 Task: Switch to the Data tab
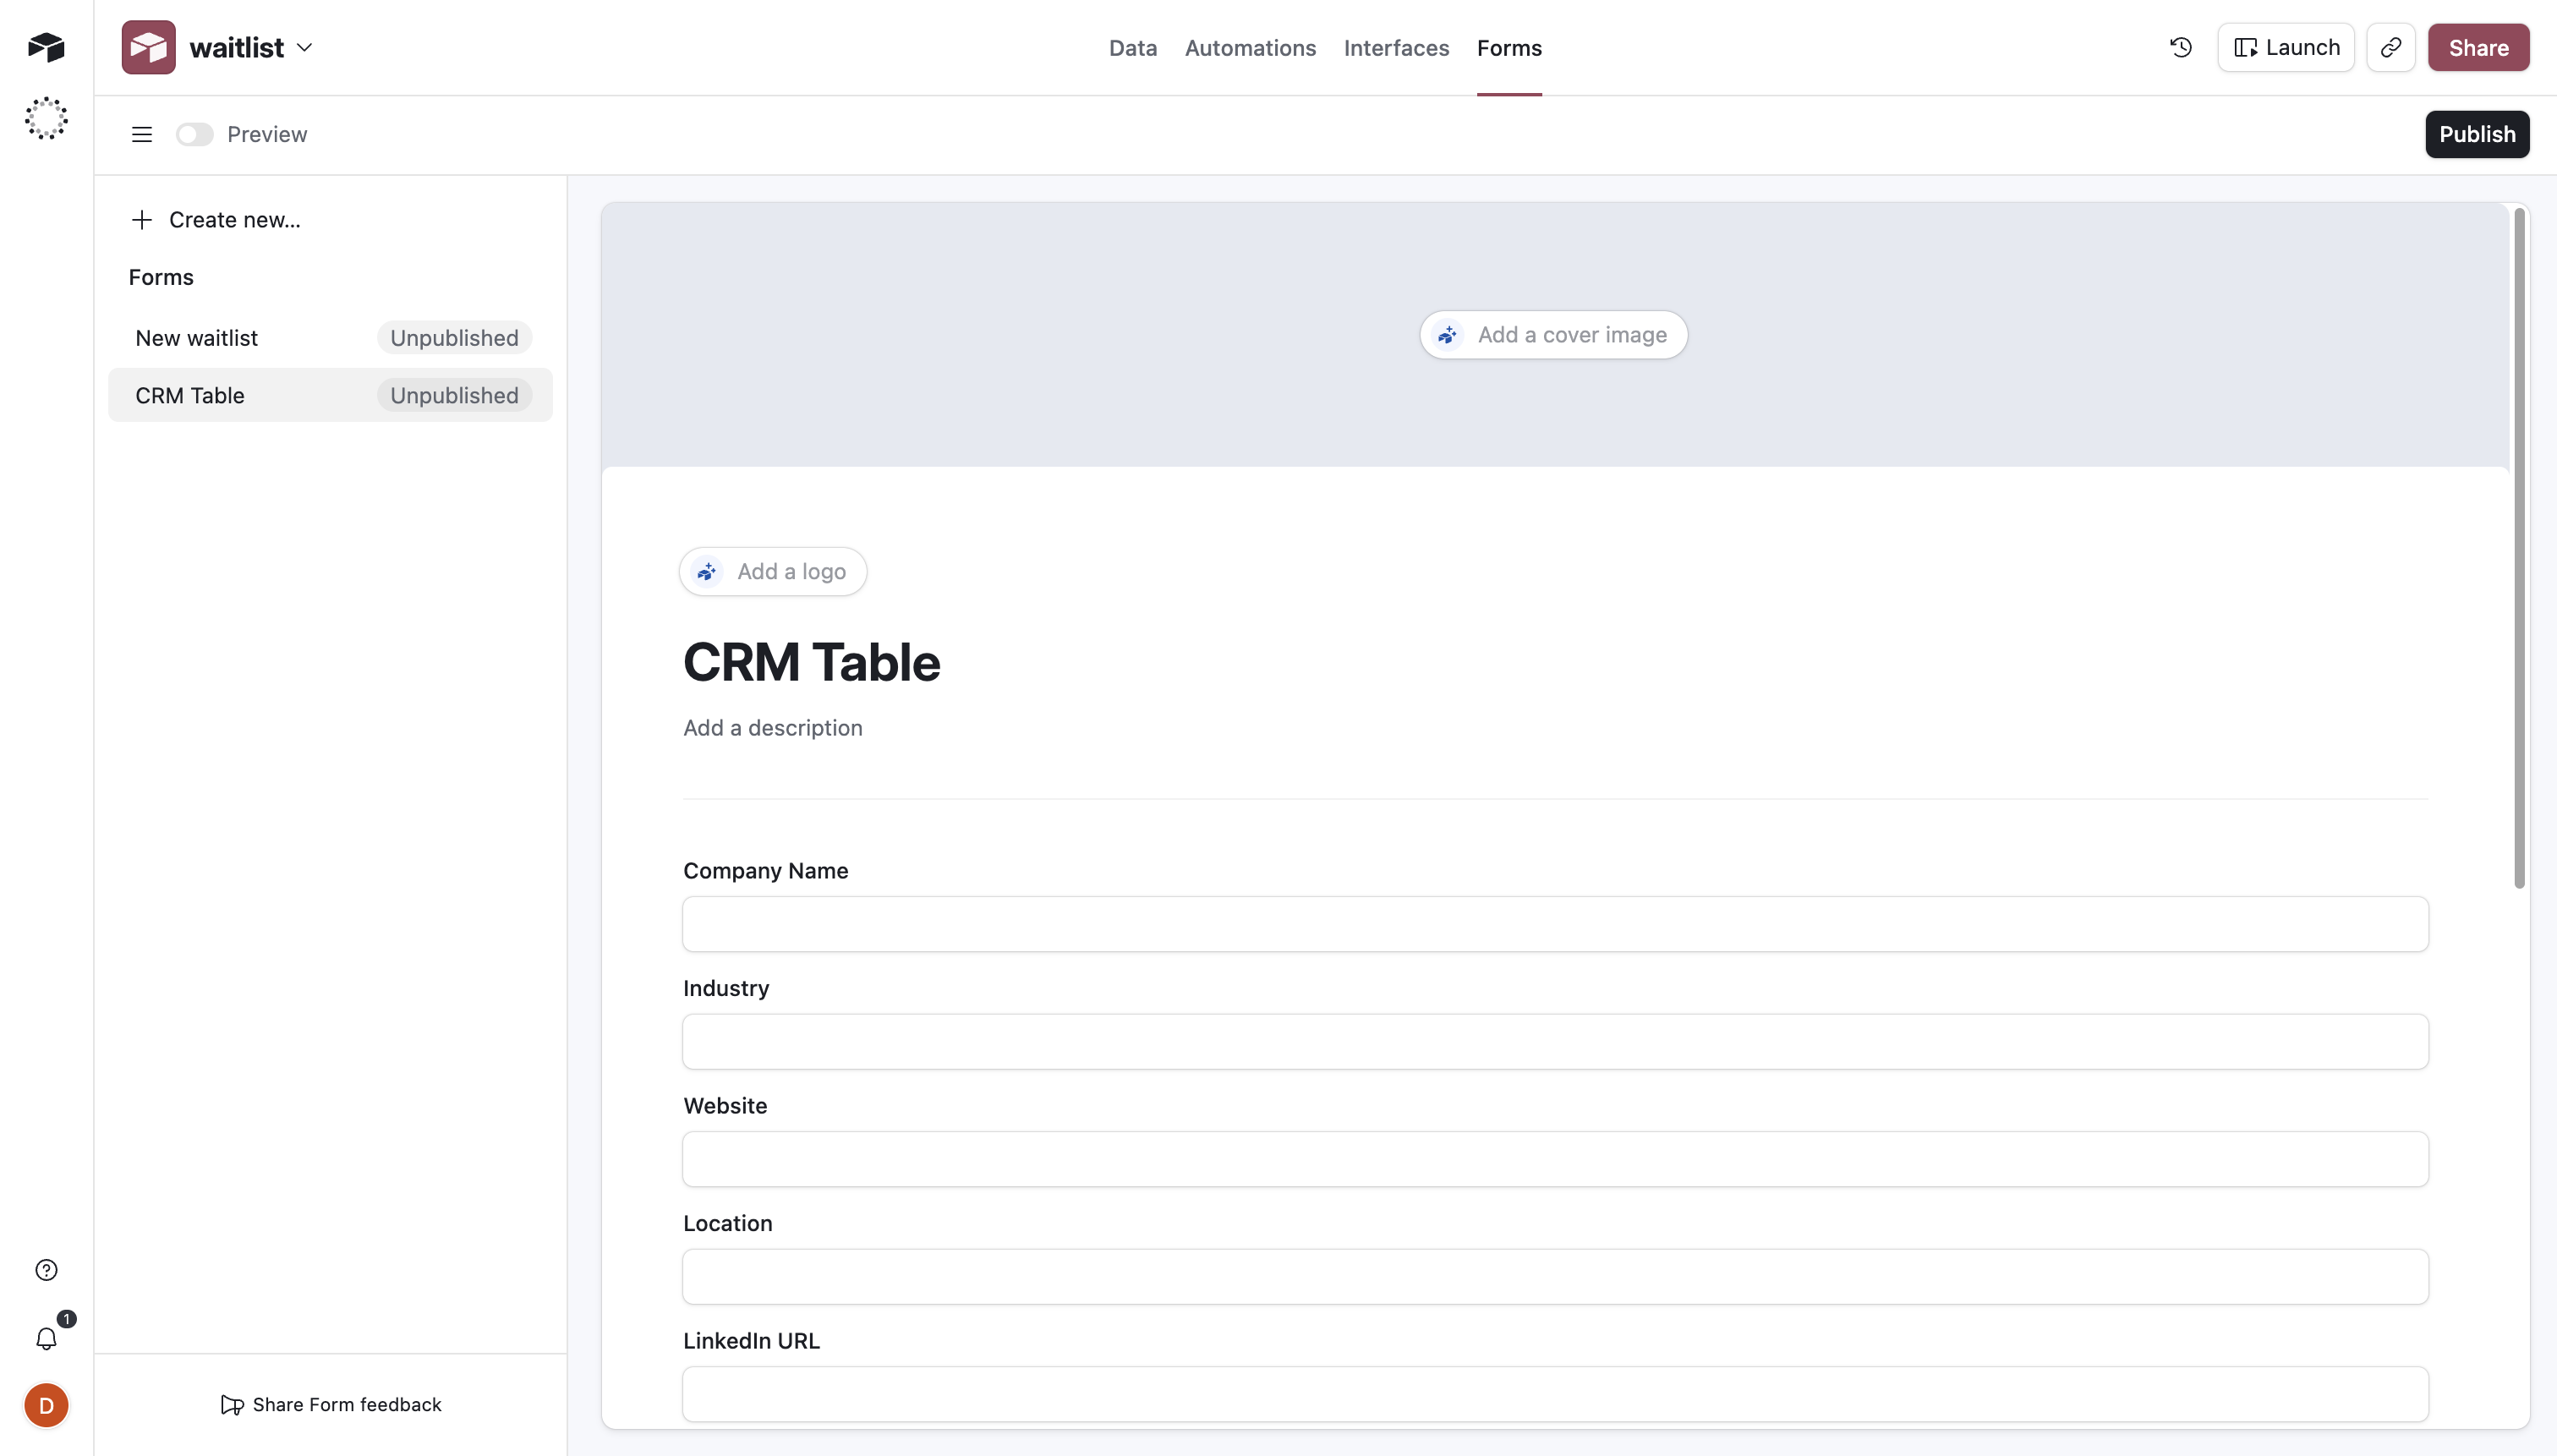pyautogui.click(x=1132, y=47)
